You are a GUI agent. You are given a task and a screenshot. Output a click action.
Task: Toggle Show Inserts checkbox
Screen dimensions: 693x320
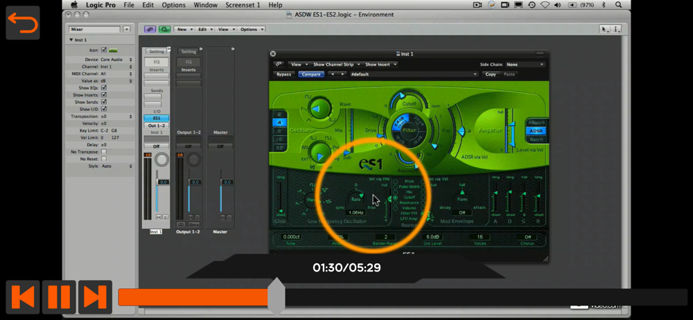[x=104, y=95]
